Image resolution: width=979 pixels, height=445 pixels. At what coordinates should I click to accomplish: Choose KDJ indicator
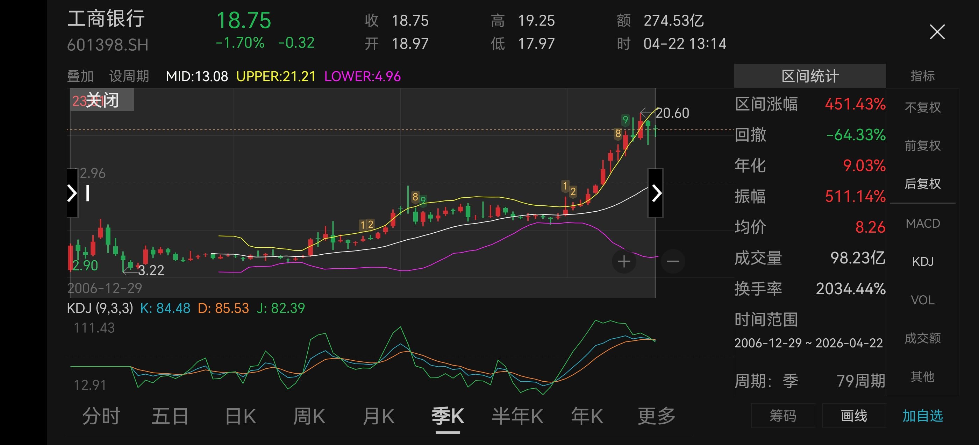[922, 261]
